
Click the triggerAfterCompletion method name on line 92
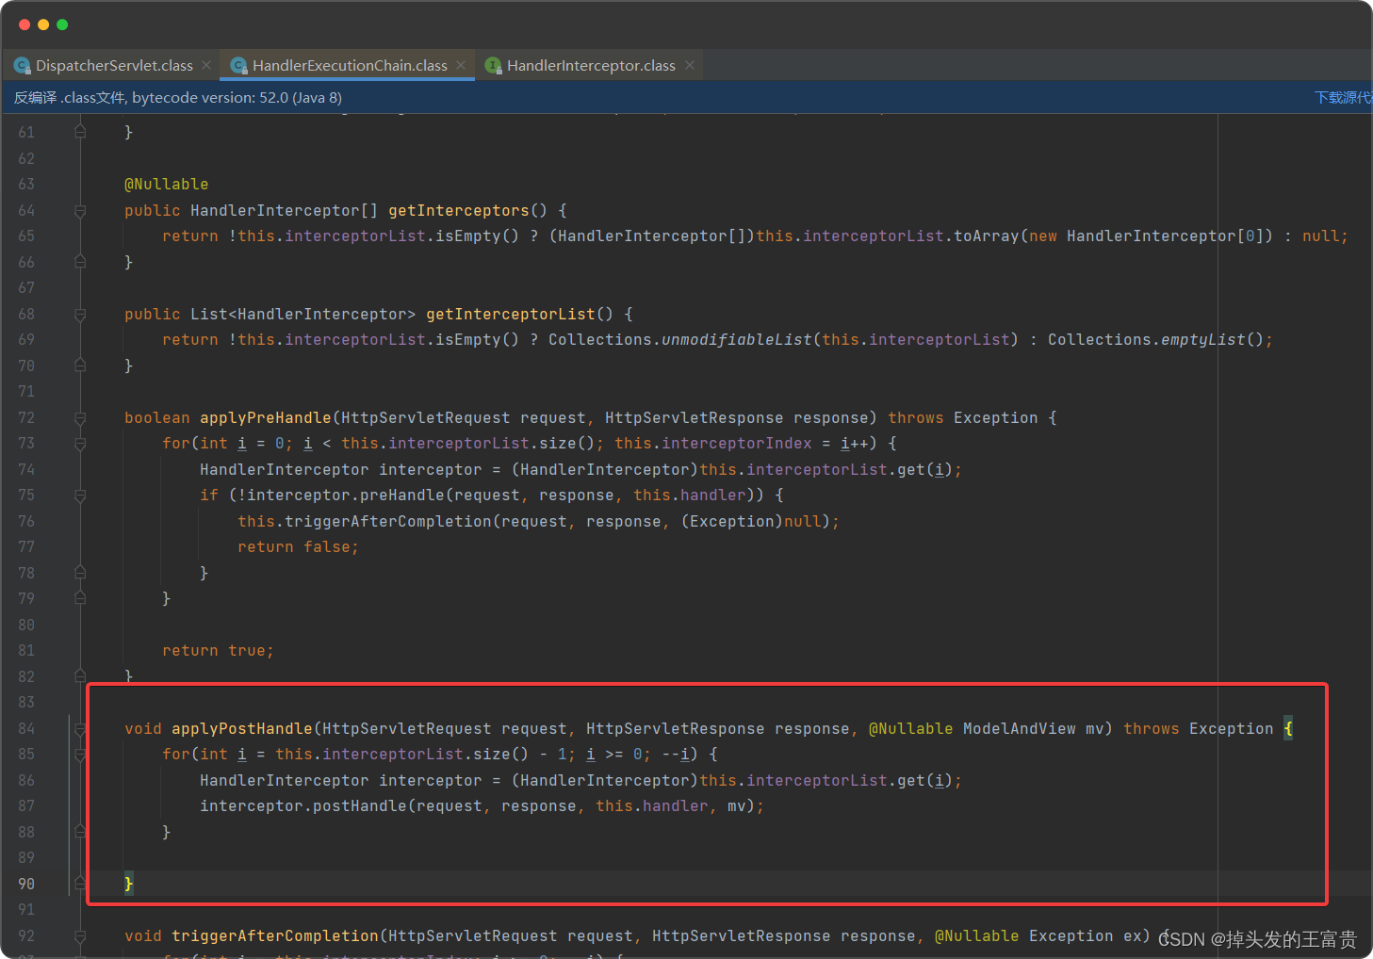[275, 935]
